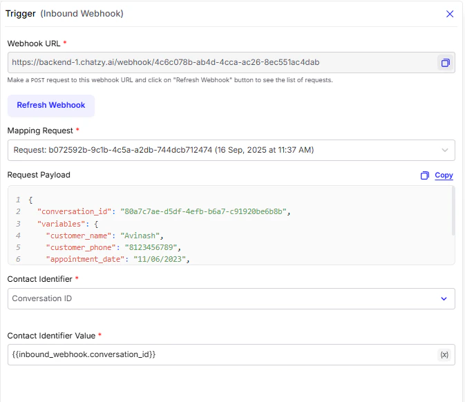Expand the Contact Identifier dropdown arrow

click(444, 298)
